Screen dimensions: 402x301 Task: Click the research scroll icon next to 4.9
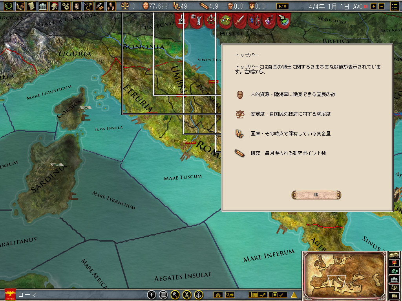coord(204,6)
